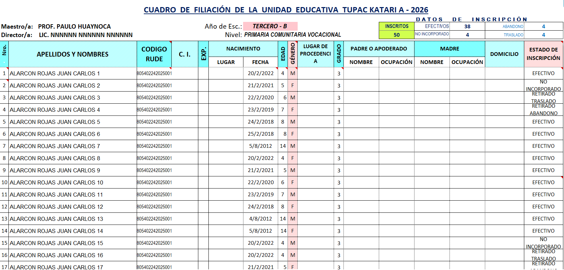Click the age value '14' in row 7
564x270 pixels.
pos(283,146)
